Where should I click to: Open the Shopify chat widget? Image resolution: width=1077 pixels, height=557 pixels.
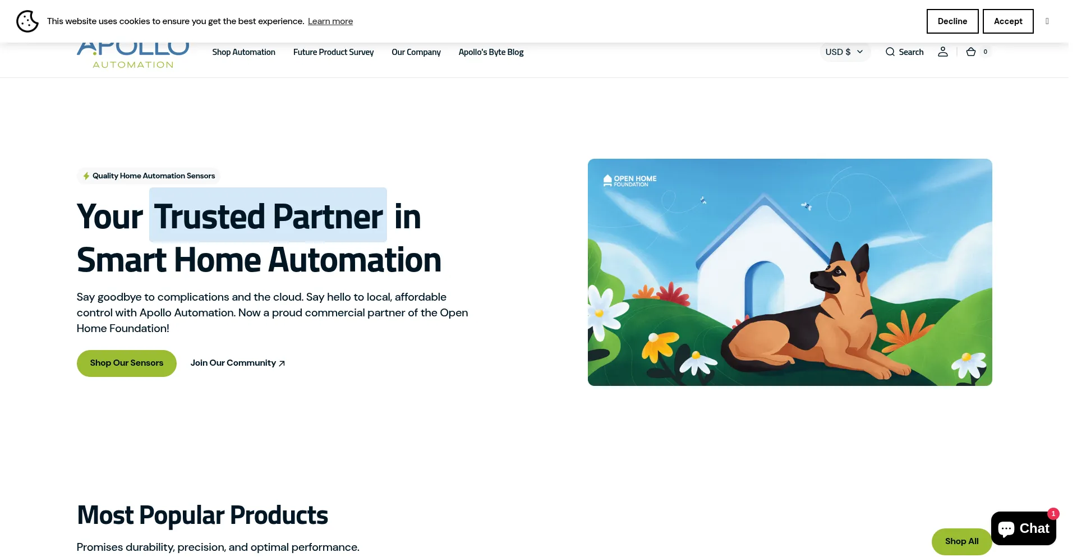click(1023, 528)
